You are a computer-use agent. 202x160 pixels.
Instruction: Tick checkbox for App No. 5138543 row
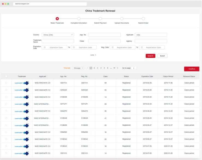[6, 146]
